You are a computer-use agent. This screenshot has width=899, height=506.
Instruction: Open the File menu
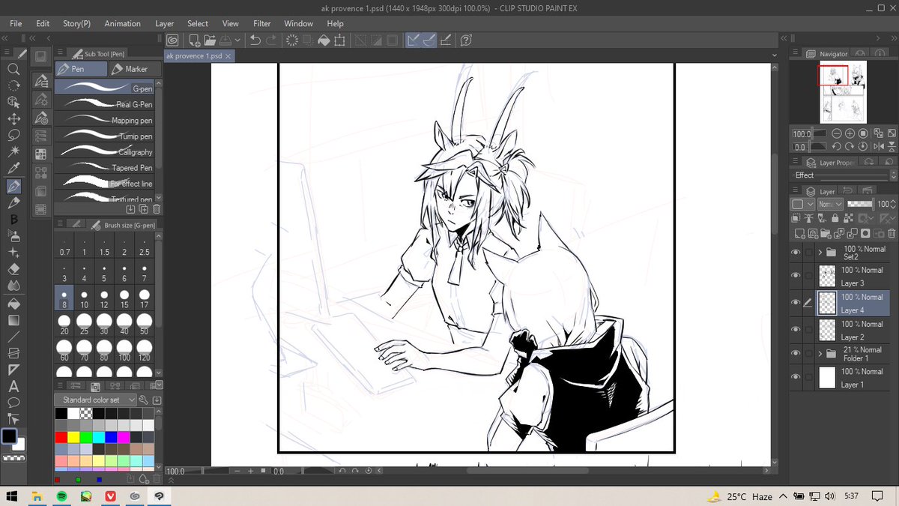pyautogui.click(x=16, y=24)
